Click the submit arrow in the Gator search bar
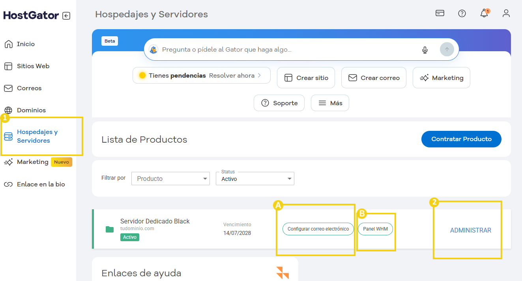 pos(447,49)
